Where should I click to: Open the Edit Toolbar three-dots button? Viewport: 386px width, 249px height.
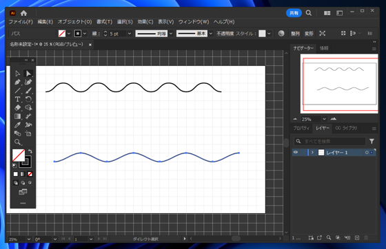coord(23,203)
